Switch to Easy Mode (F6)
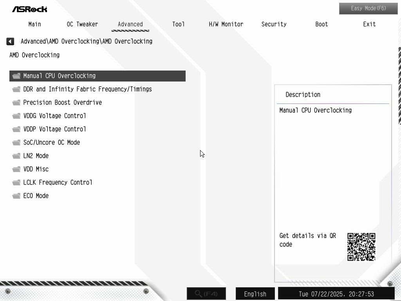The width and height of the screenshot is (401, 301). (368, 9)
